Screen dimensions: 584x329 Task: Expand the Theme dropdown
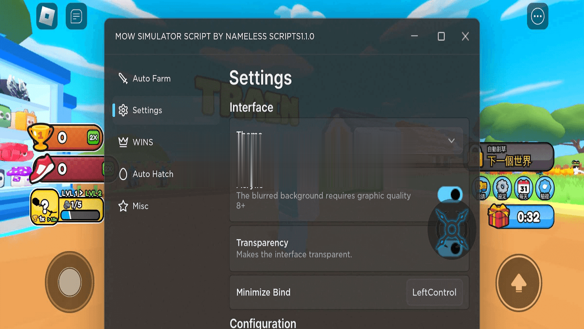(x=409, y=141)
